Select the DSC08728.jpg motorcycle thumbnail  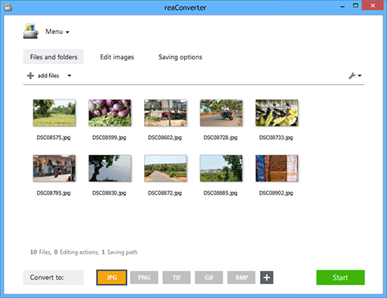(x=221, y=113)
